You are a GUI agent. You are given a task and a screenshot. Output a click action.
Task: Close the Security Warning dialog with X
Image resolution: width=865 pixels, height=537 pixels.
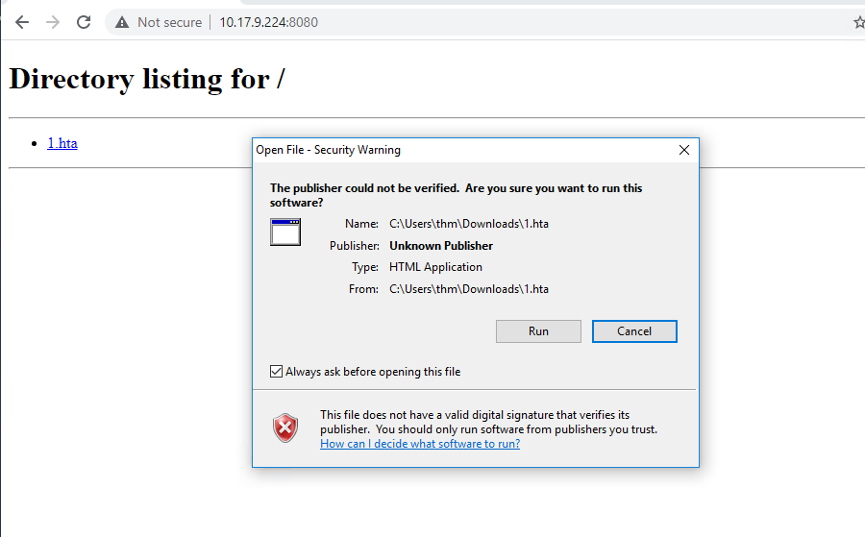(684, 150)
